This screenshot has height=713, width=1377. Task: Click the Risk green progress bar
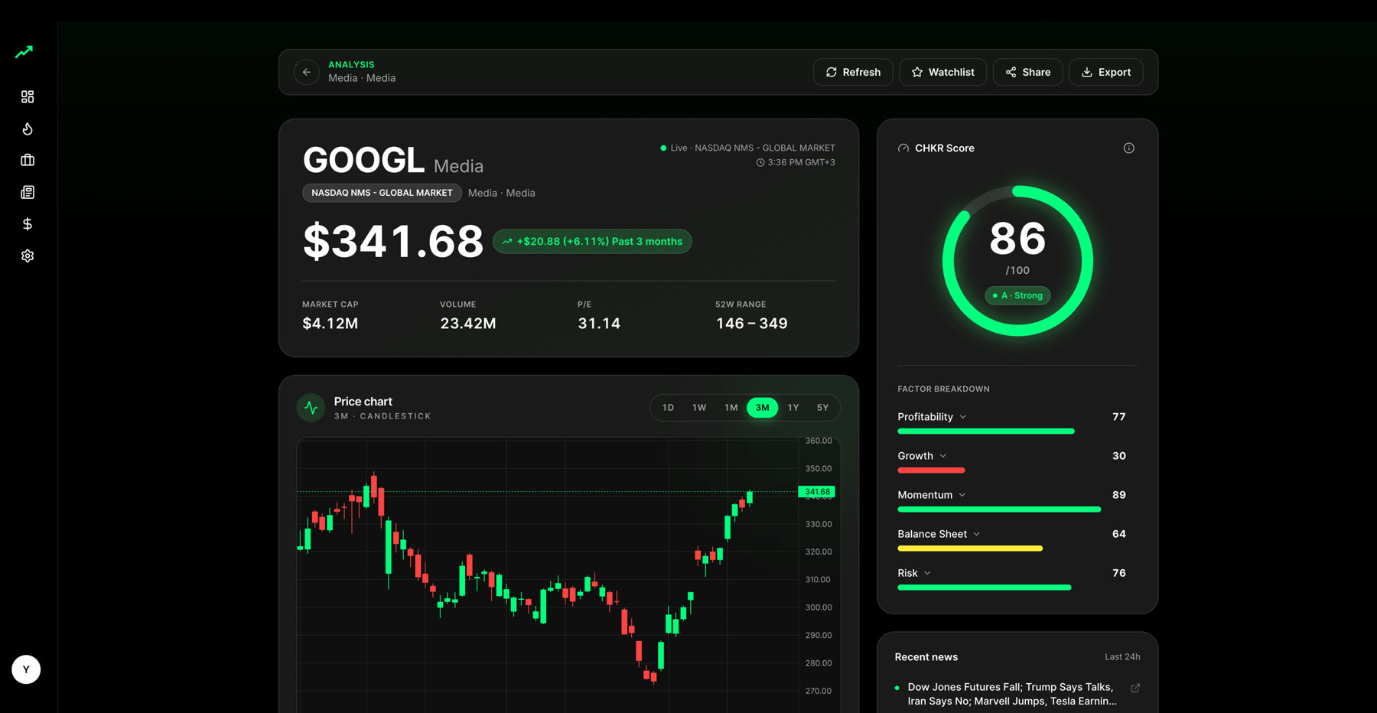point(985,588)
